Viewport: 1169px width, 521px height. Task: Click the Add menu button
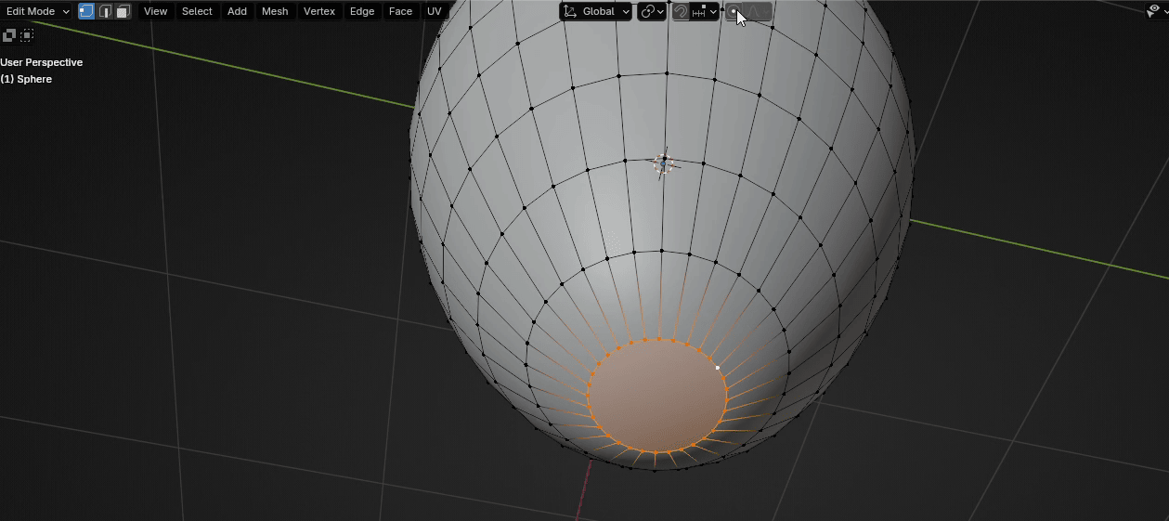(x=237, y=11)
